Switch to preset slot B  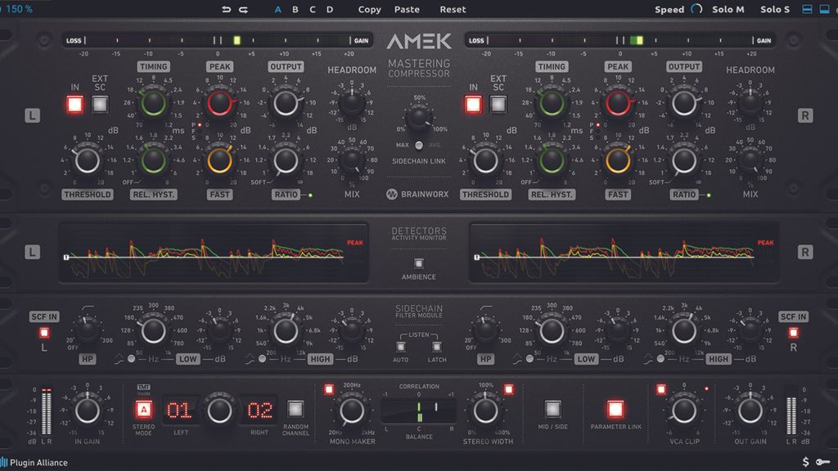pos(293,10)
